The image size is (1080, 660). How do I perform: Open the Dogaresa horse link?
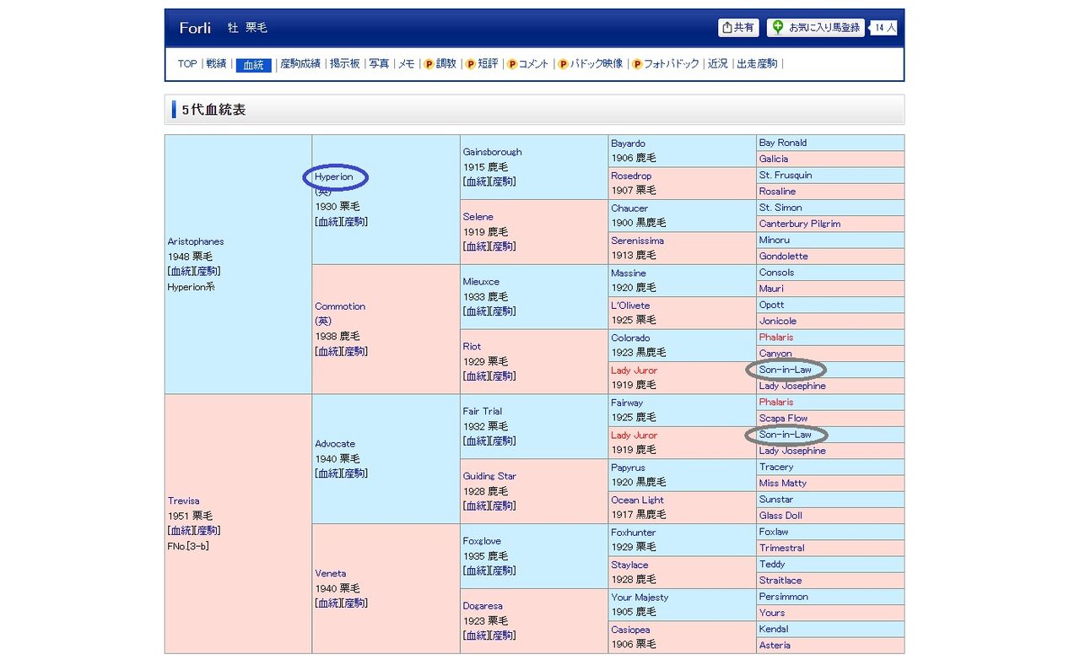coord(483,606)
